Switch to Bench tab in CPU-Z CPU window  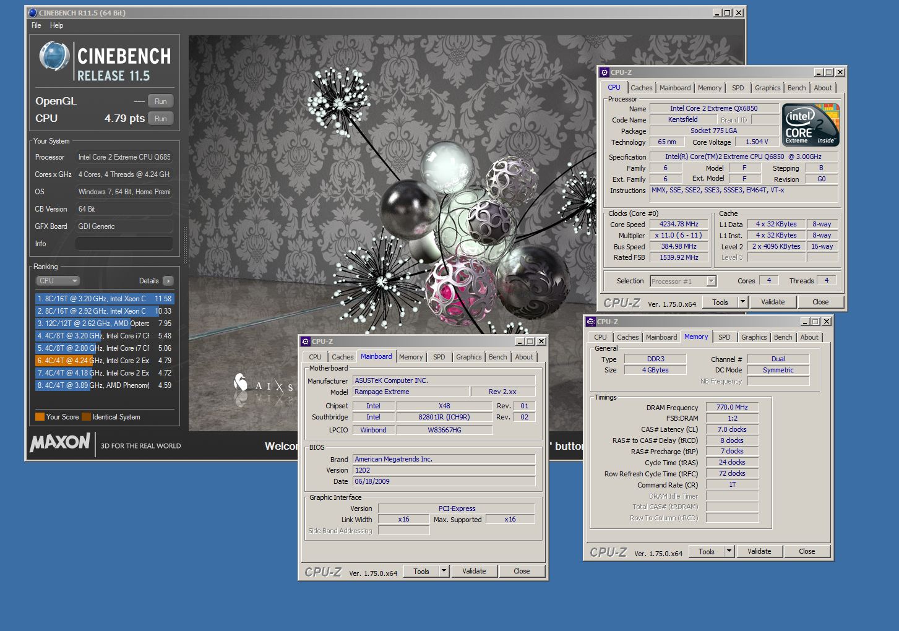coord(796,88)
